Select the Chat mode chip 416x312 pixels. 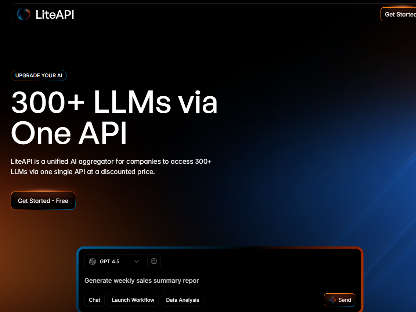94,300
